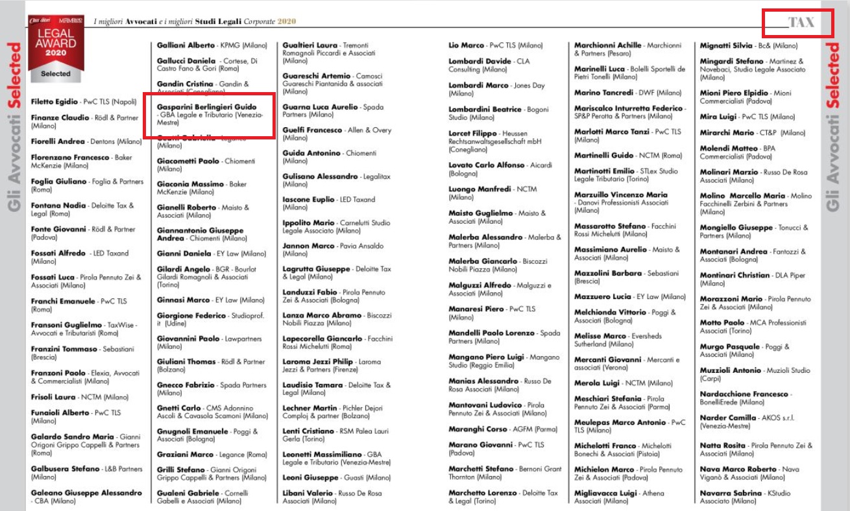
Task: Select Leoni Giuseppe - Guasti entry
Action: 336,477
